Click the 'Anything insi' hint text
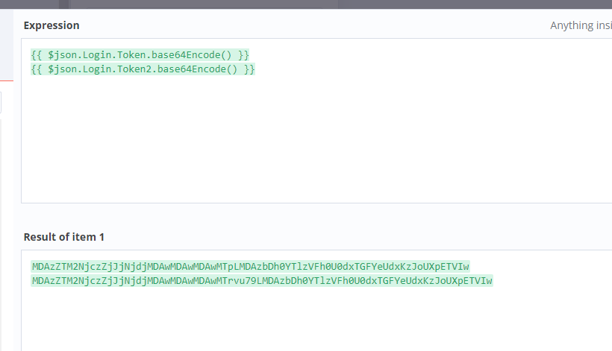The width and height of the screenshot is (612, 351). click(581, 25)
